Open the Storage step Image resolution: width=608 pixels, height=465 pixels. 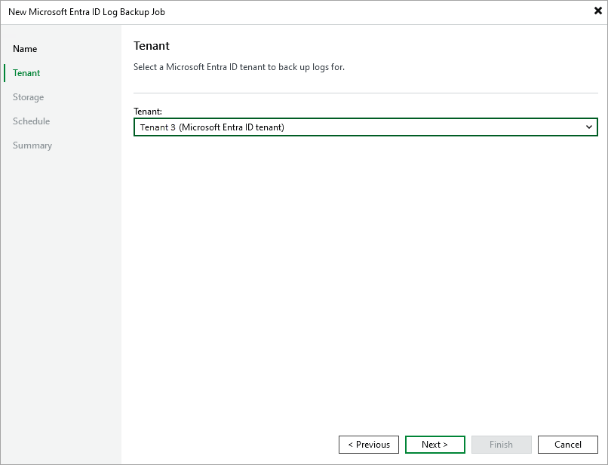(x=28, y=96)
